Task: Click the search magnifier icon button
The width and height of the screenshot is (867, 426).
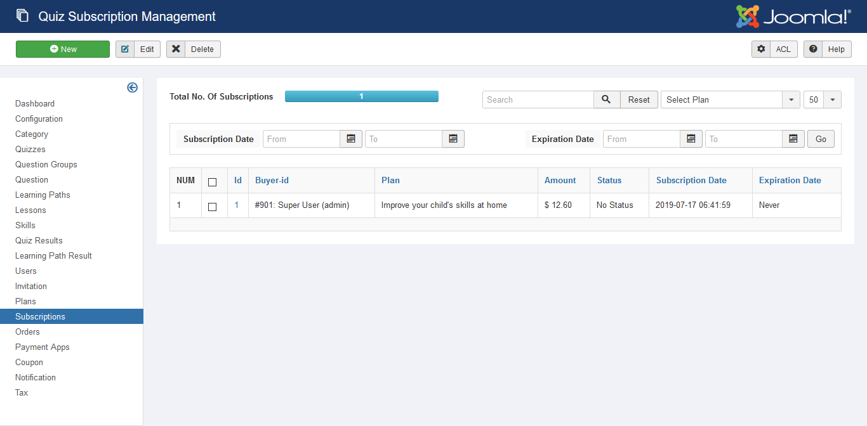Action: [606, 100]
